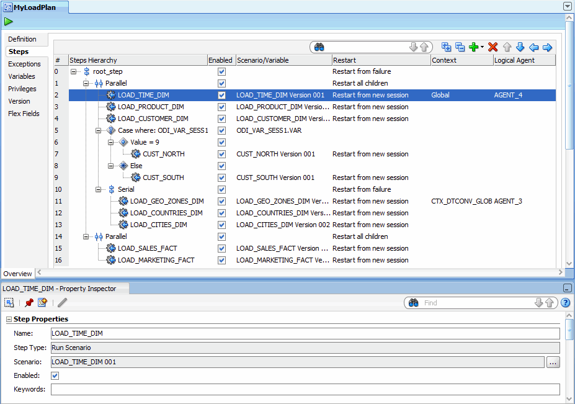Collapse the Serial step node
This screenshot has width=575, height=404.
click(x=98, y=190)
